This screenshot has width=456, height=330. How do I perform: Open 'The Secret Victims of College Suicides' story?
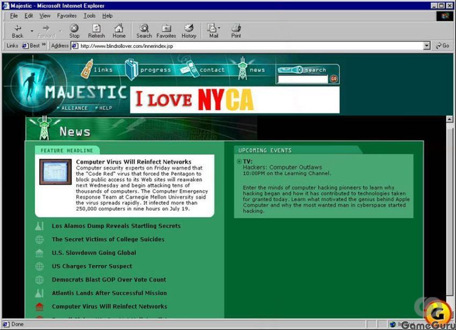tap(108, 239)
